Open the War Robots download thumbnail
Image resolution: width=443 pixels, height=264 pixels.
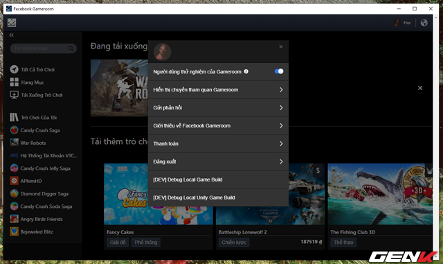(x=119, y=88)
